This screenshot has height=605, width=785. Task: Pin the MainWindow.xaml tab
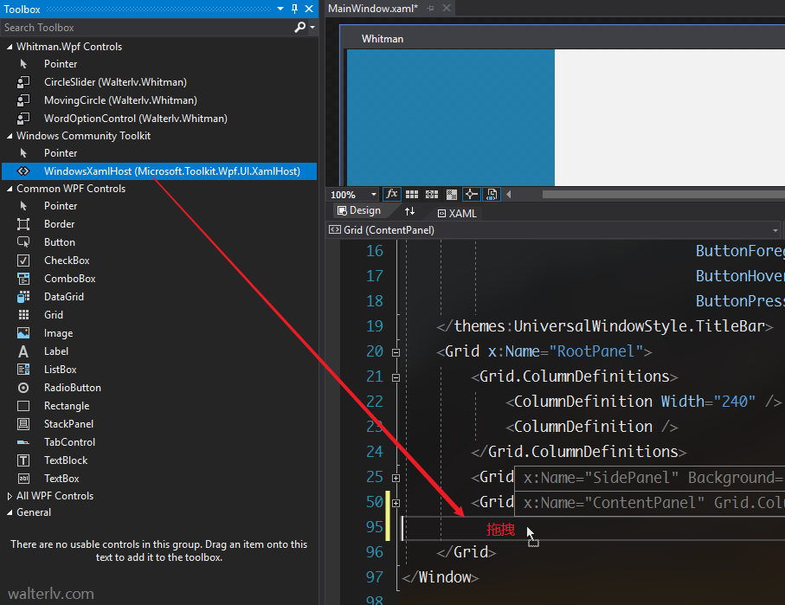(x=430, y=9)
